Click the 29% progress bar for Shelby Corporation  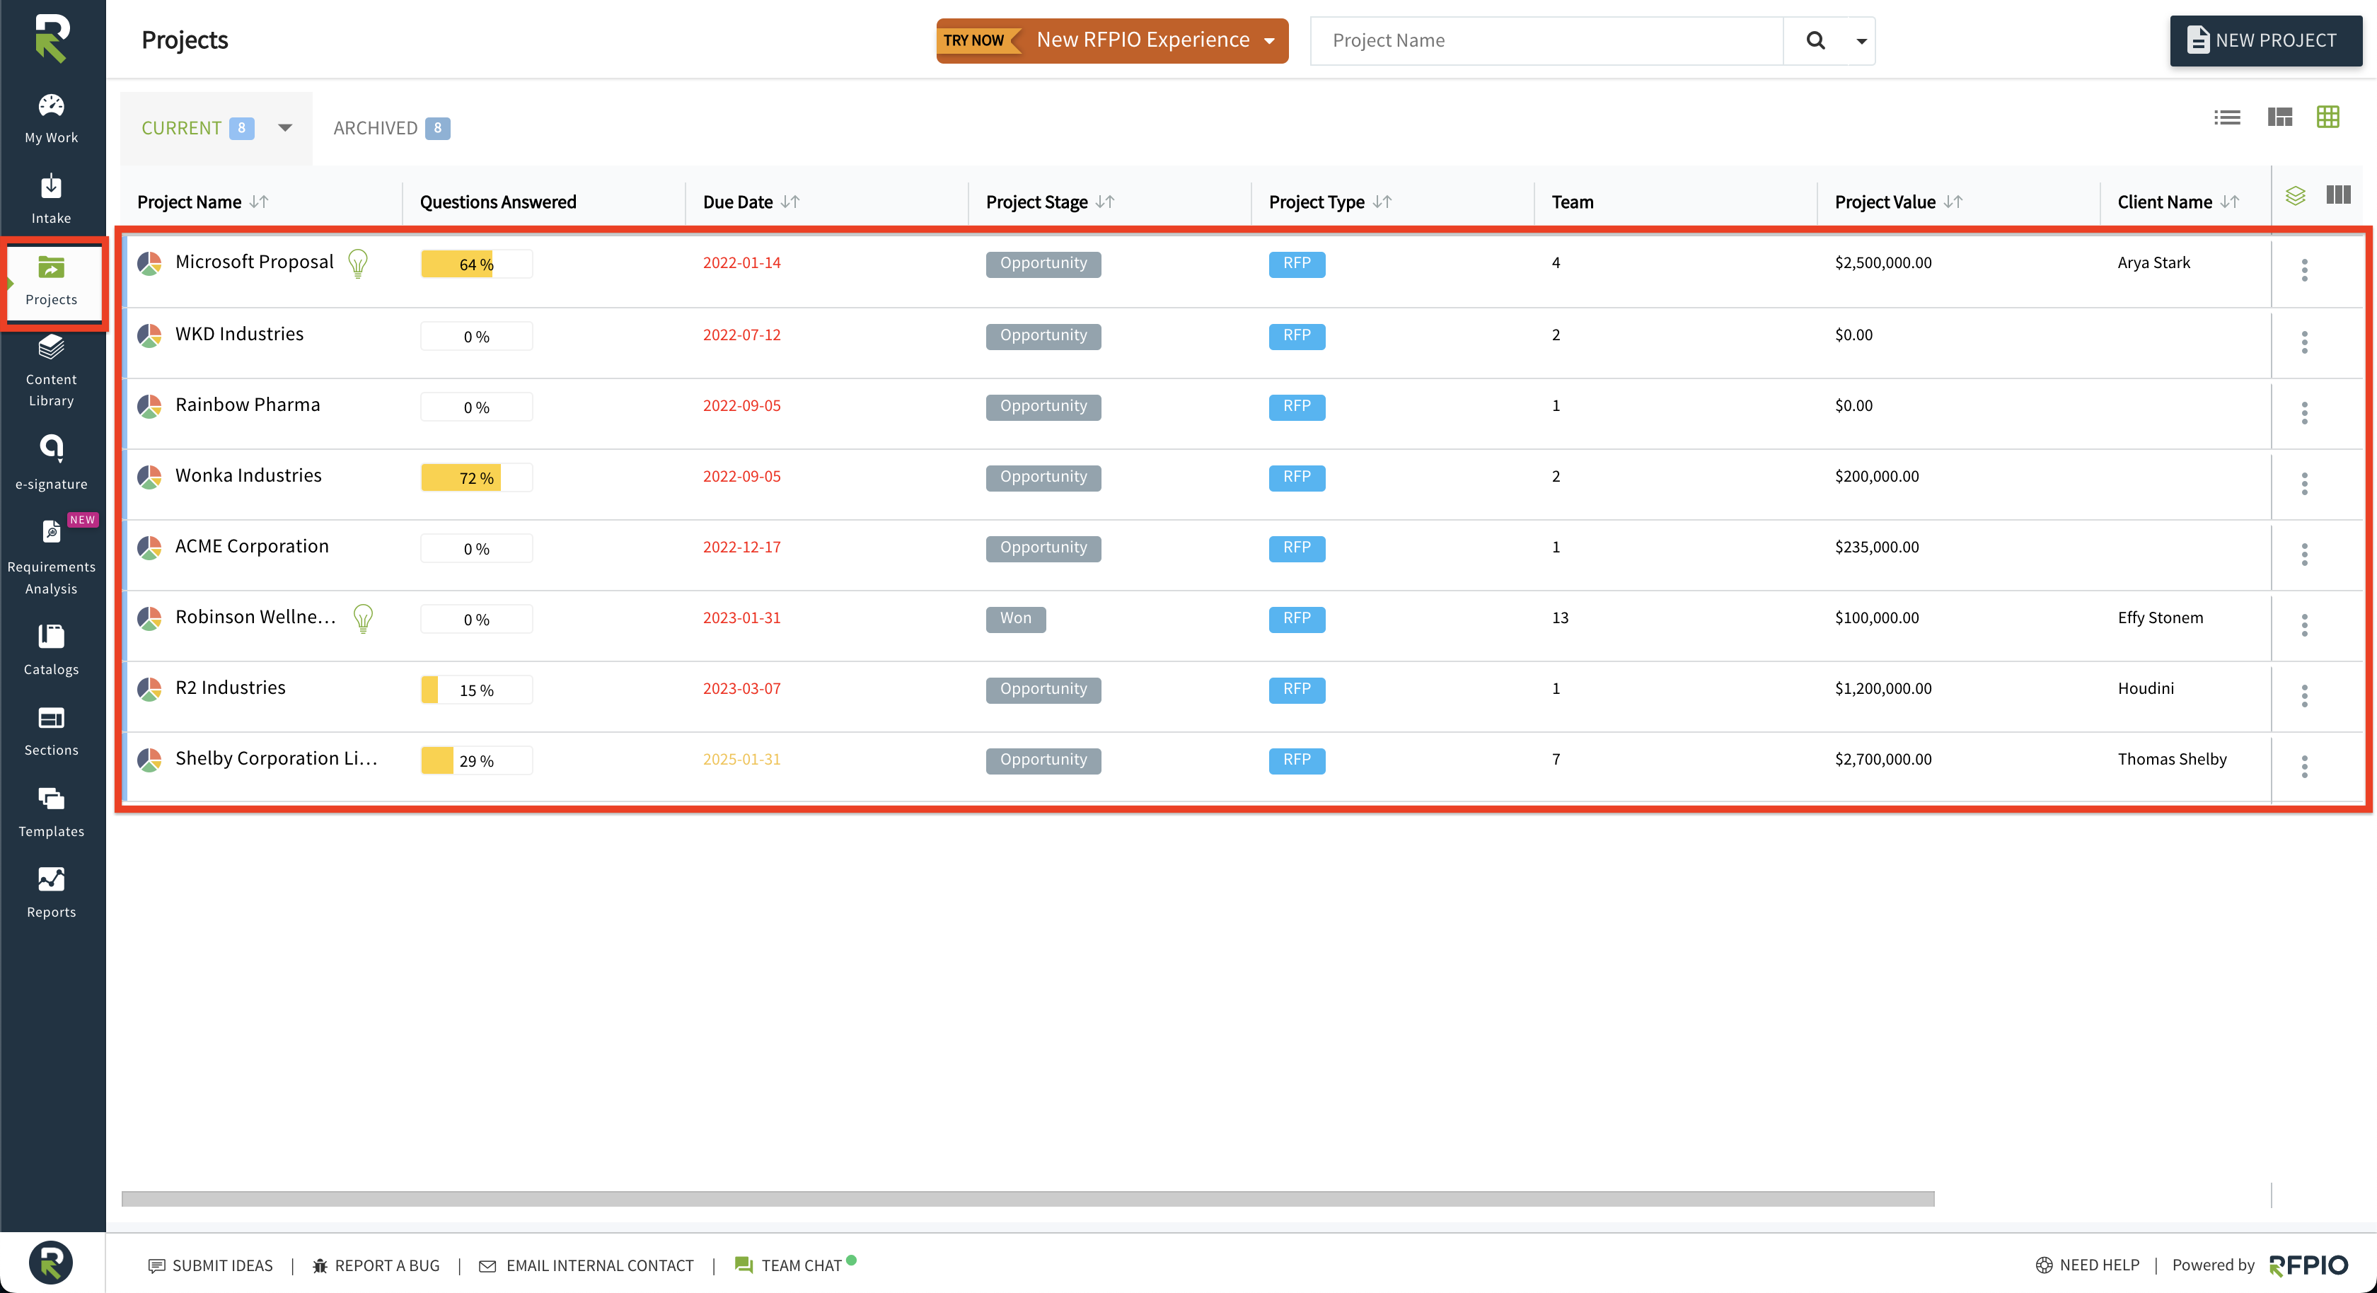(476, 760)
